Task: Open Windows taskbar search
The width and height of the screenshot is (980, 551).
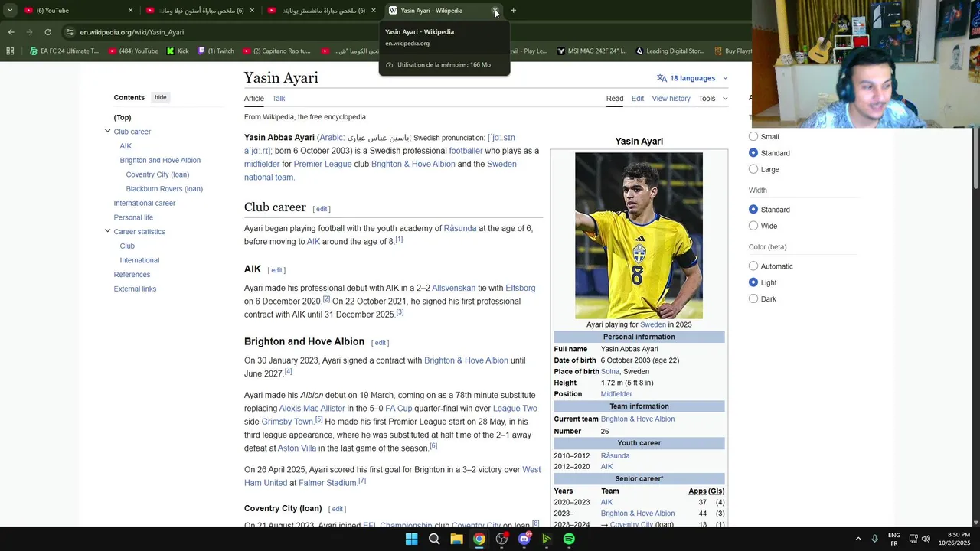Action: 434,539
